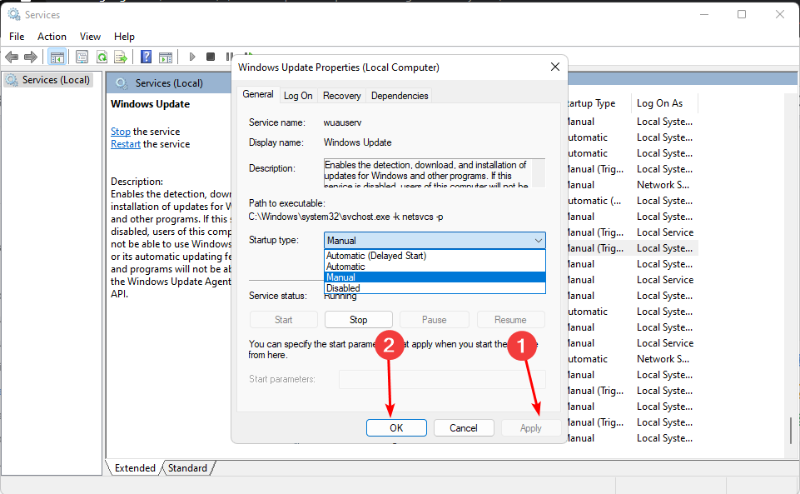This screenshot has height=494, width=800.
Task: Click the Start Service play icon
Action: click(191, 57)
